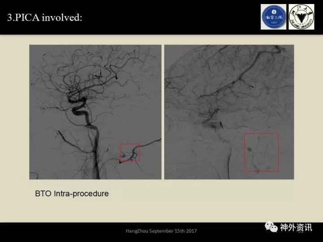The width and height of the screenshot is (323, 242).
Task: Select the left lateral angiogram image
Action: (95, 112)
